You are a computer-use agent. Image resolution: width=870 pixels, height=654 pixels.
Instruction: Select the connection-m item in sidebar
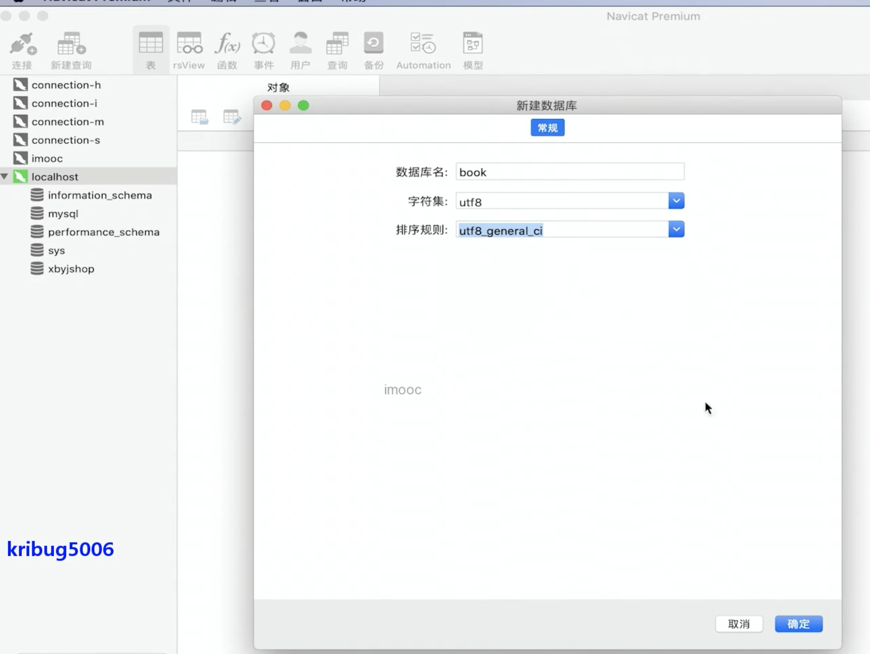coord(68,121)
